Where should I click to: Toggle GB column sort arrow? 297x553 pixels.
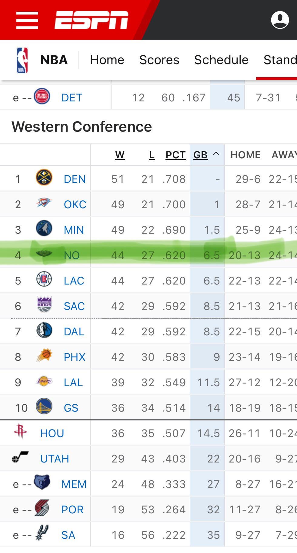tap(216, 153)
